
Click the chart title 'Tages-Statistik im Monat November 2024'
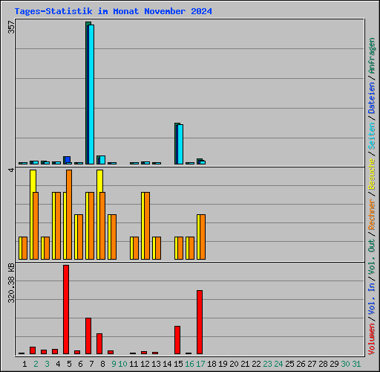point(113,11)
